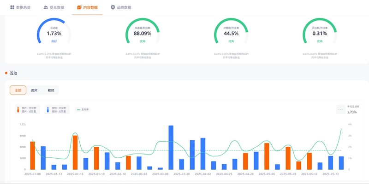This screenshot has height=184, width=369.
Task: Select the 全部 filter in 互动 section
Action: (18, 90)
